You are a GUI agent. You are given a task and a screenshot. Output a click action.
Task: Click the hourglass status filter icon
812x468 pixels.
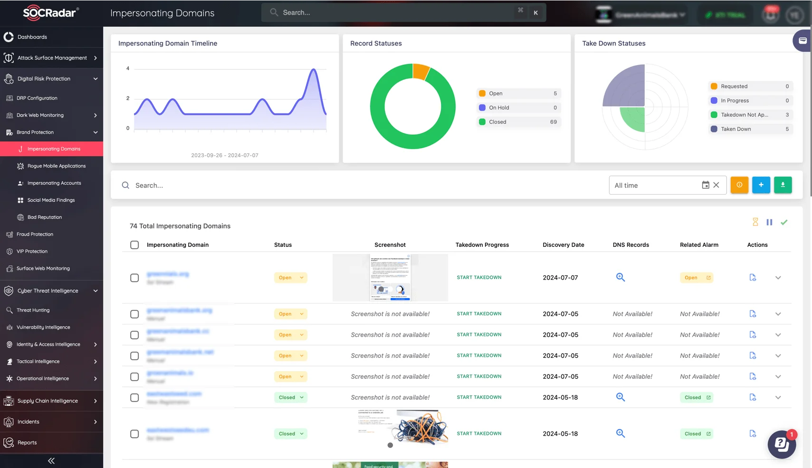click(x=755, y=222)
